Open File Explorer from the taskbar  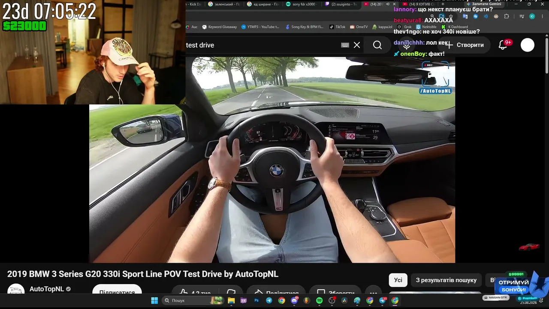click(231, 300)
